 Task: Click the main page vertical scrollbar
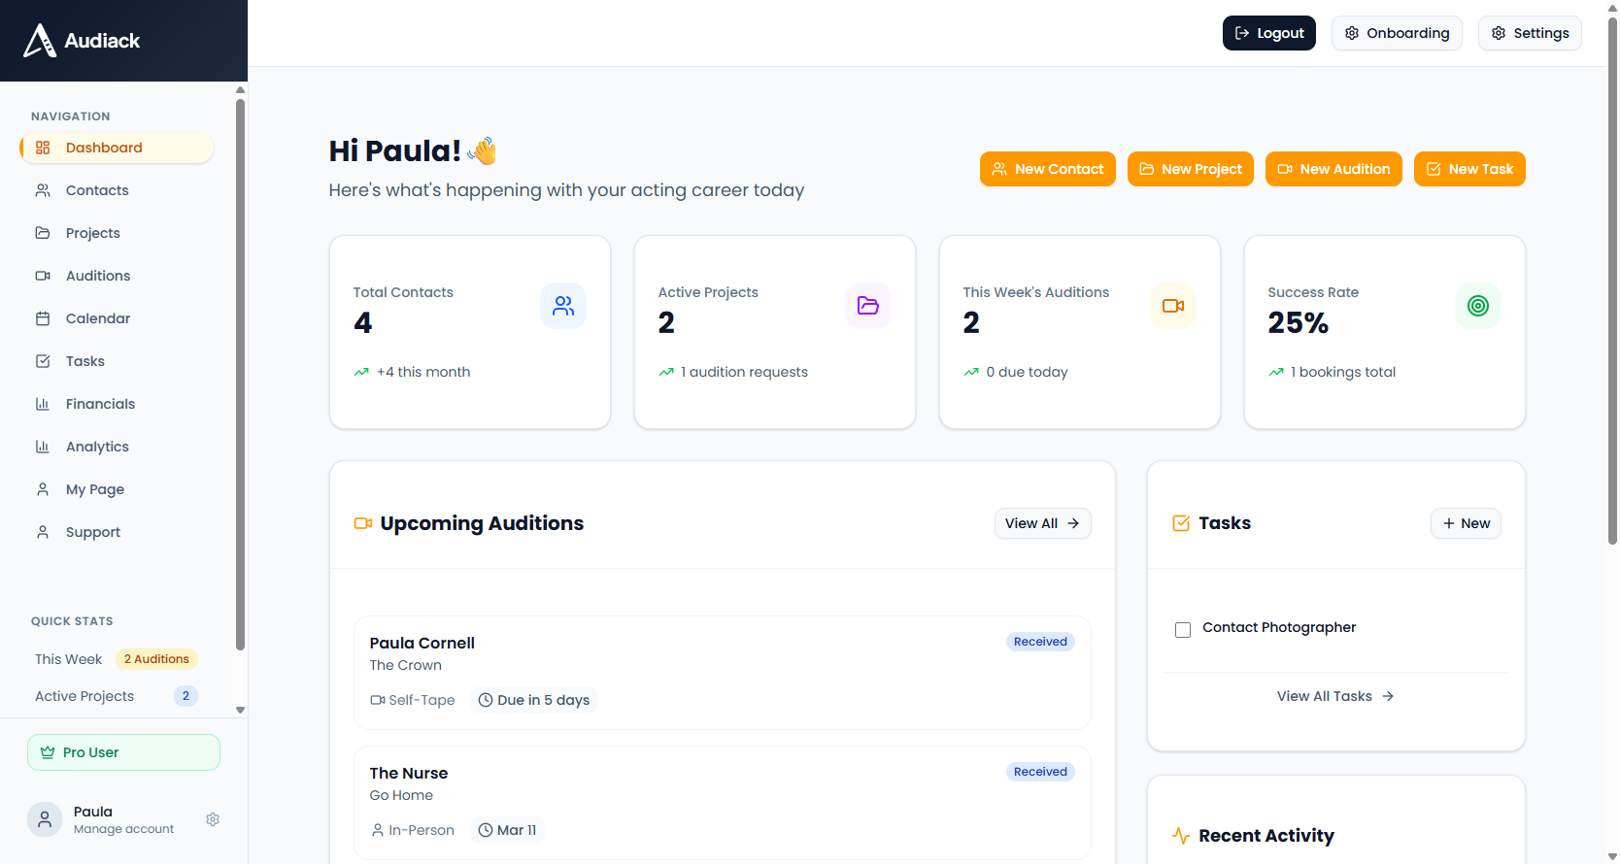coord(1612,282)
